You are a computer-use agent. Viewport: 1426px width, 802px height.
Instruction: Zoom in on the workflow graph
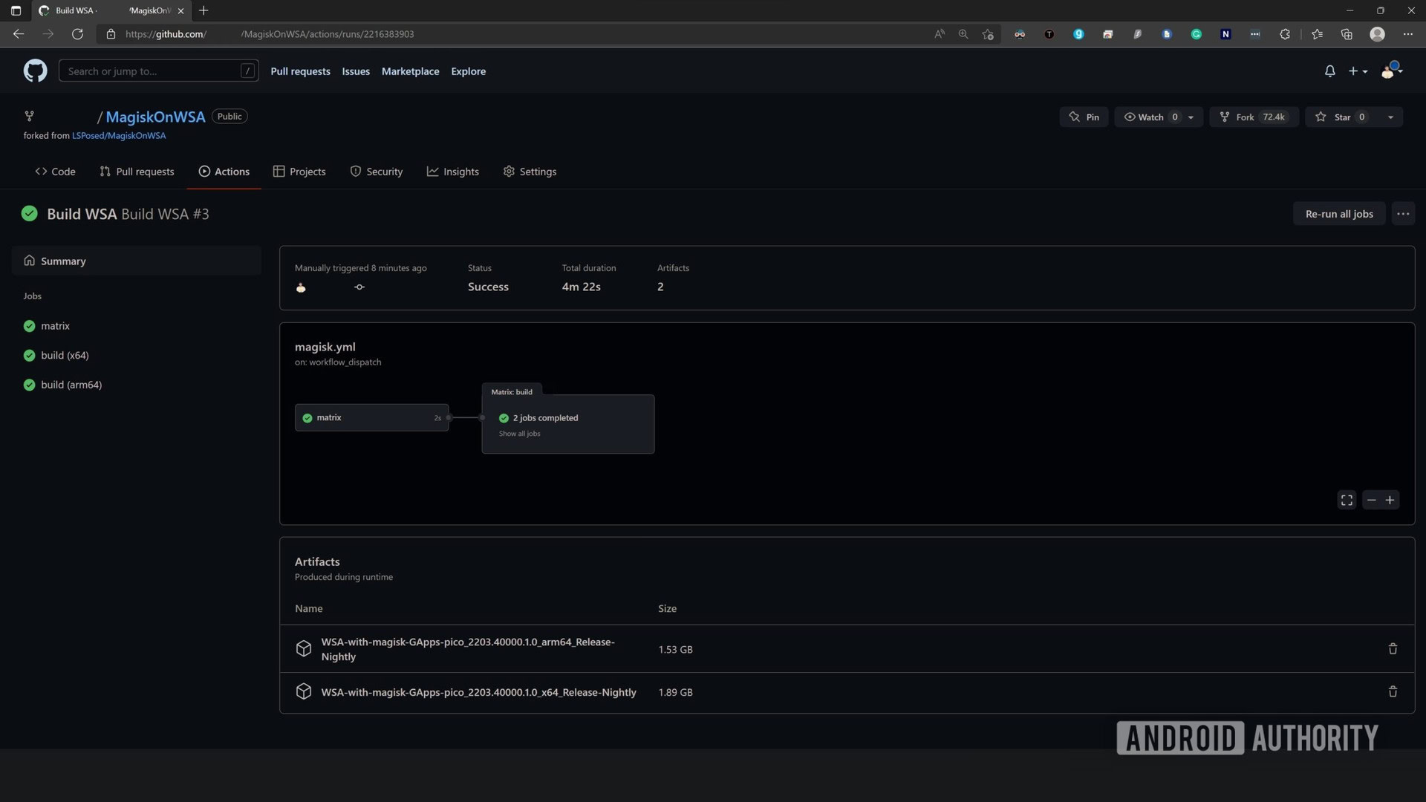click(1390, 501)
